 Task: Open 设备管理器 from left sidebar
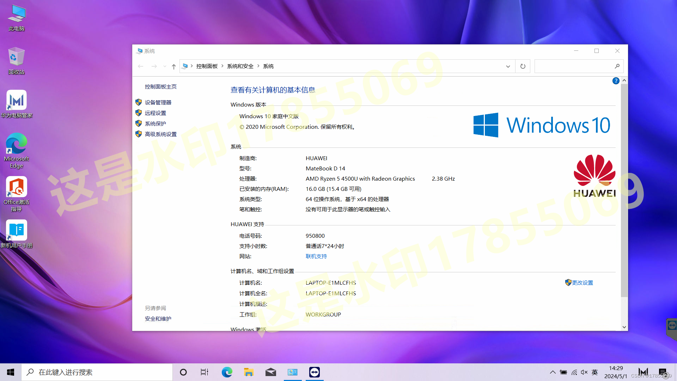pos(158,102)
